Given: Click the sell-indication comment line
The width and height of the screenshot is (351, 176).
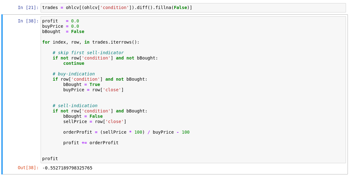Looking at the screenshot, I should coord(75,106).
